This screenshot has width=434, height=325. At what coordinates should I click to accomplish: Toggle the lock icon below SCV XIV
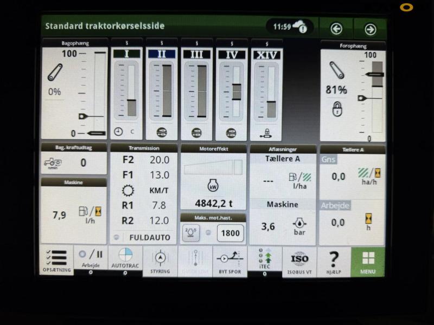pos(267,132)
